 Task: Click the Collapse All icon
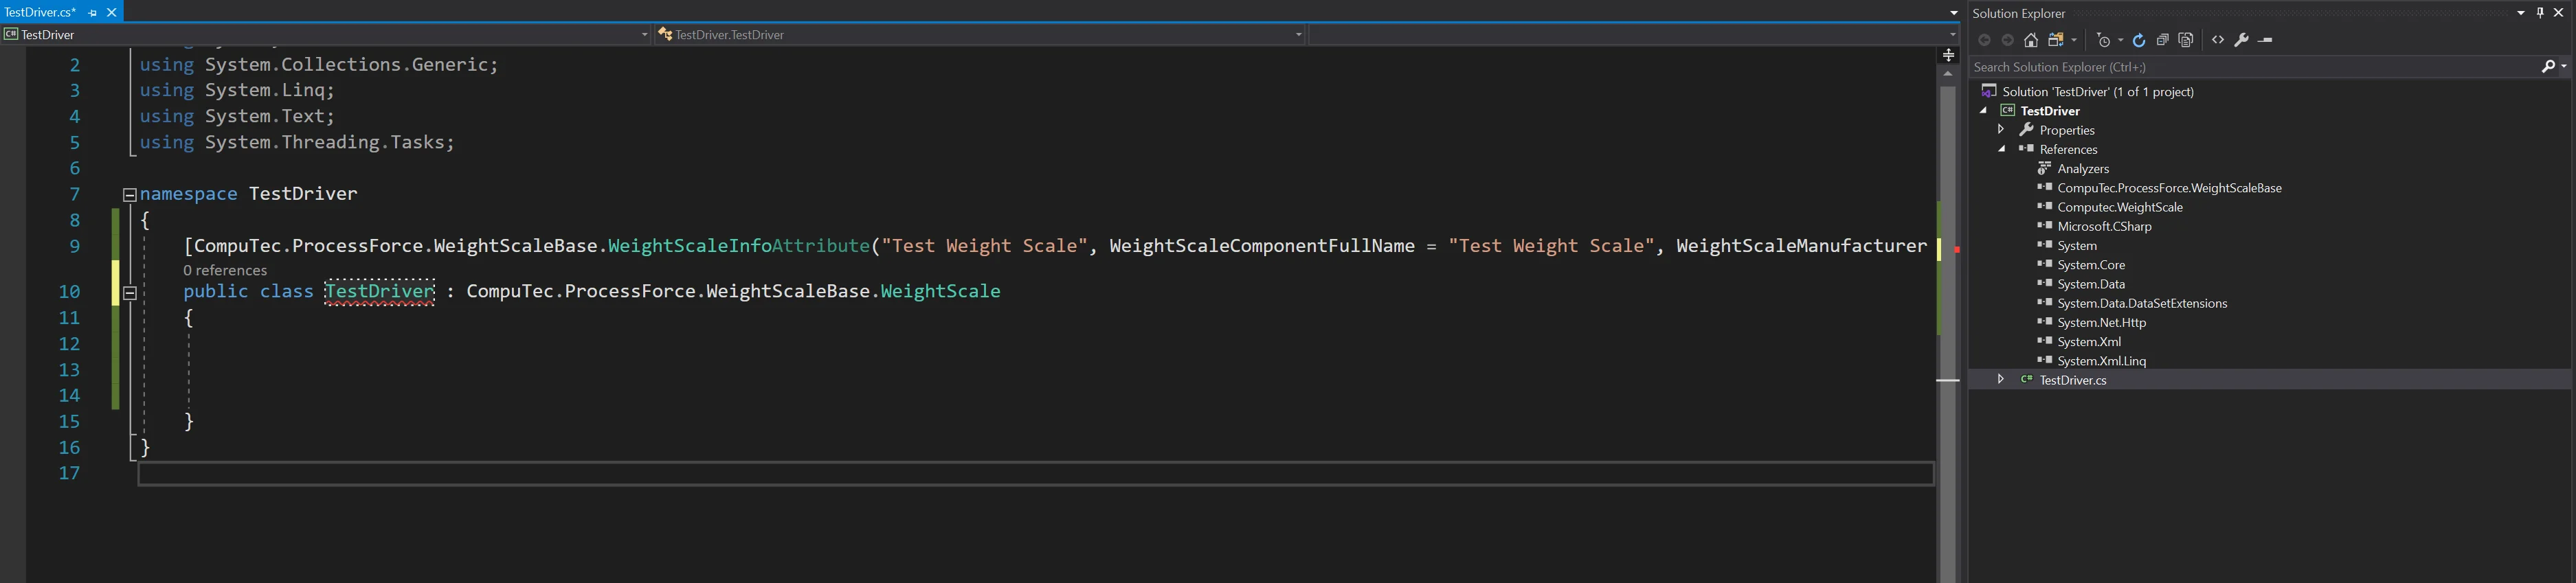[x=2162, y=40]
